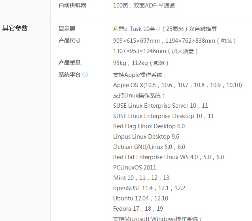Select the 95kg，112kg（包装）value
The height and width of the screenshot is (221, 252).
click(x=141, y=63)
